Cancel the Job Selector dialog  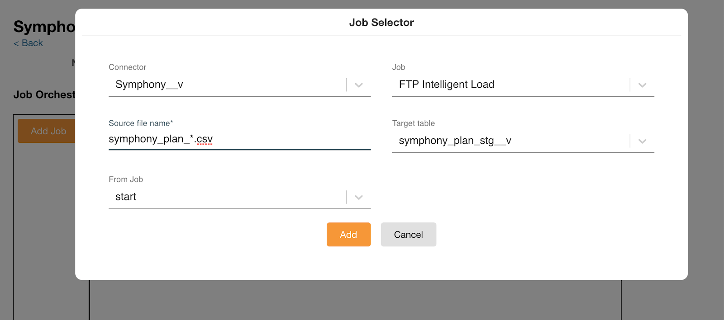pos(408,235)
